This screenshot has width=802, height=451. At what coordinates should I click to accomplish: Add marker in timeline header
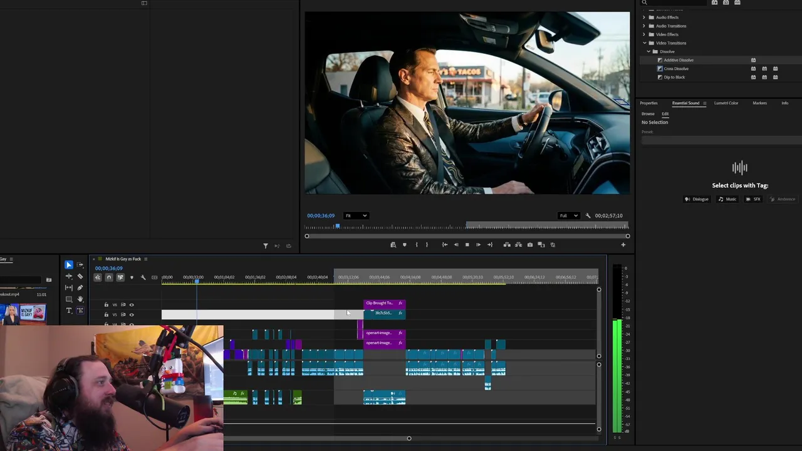(x=132, y=277)
